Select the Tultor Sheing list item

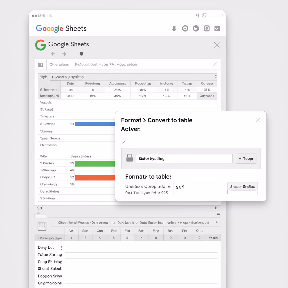point(50,255)
